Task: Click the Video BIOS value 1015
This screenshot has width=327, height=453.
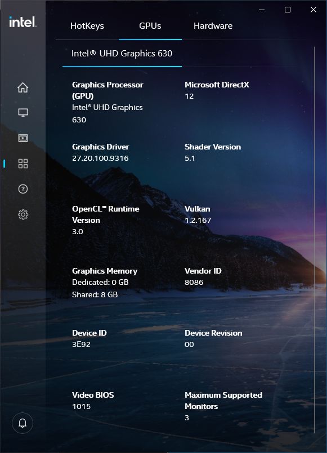Action: point(81,407)
